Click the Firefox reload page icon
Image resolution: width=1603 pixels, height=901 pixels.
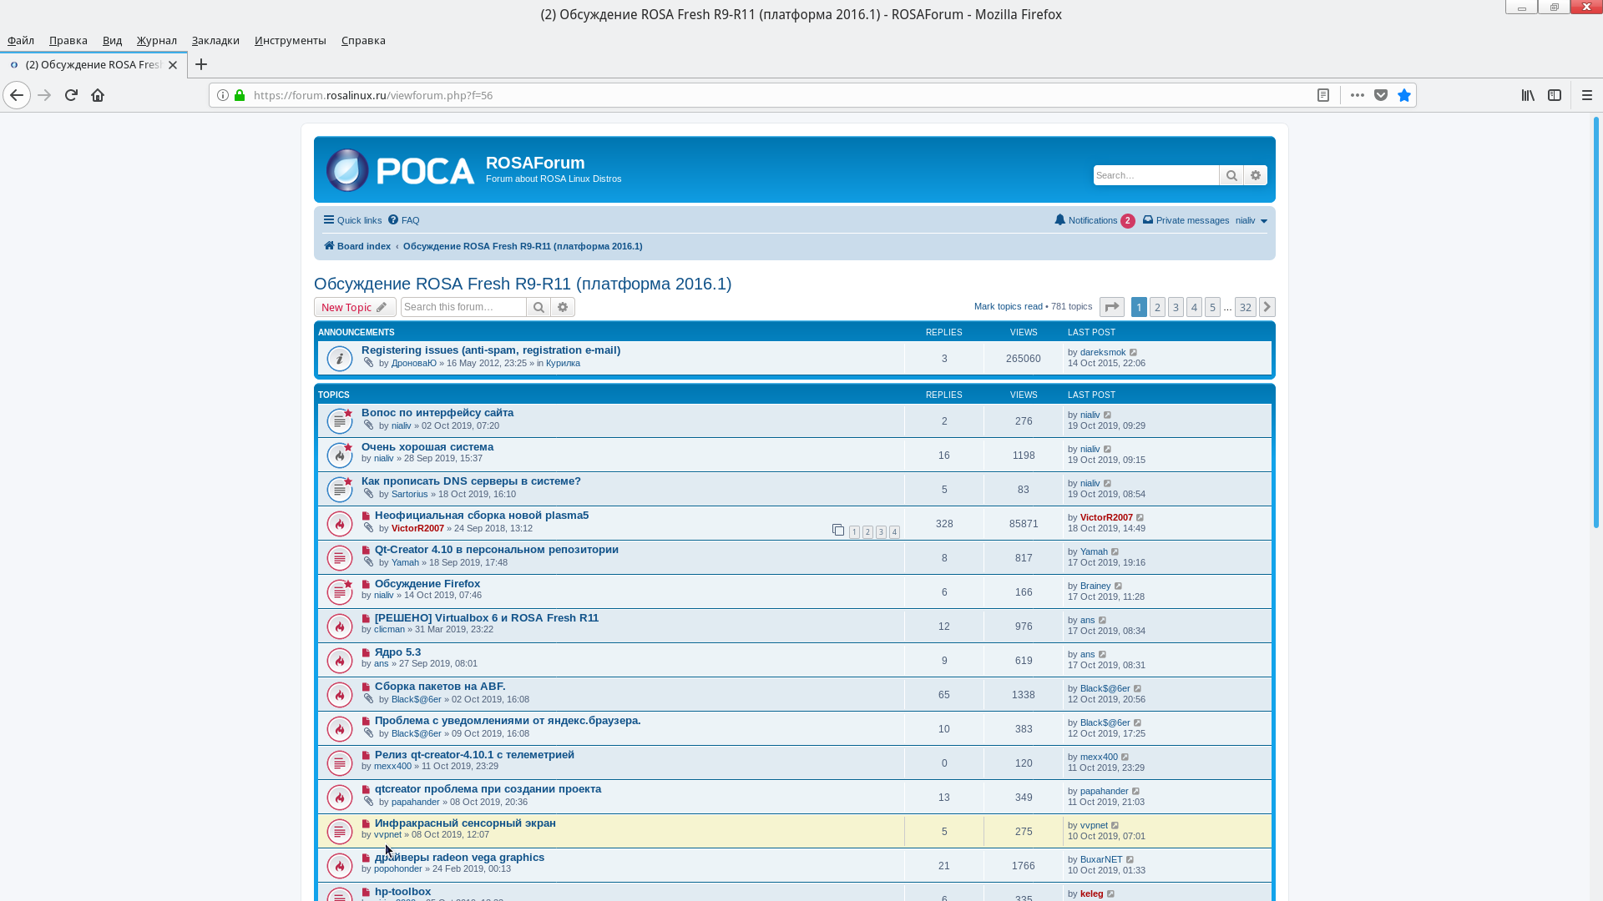71,95
